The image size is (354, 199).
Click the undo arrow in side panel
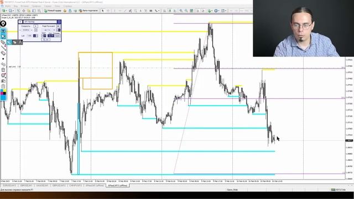(3, 64)
